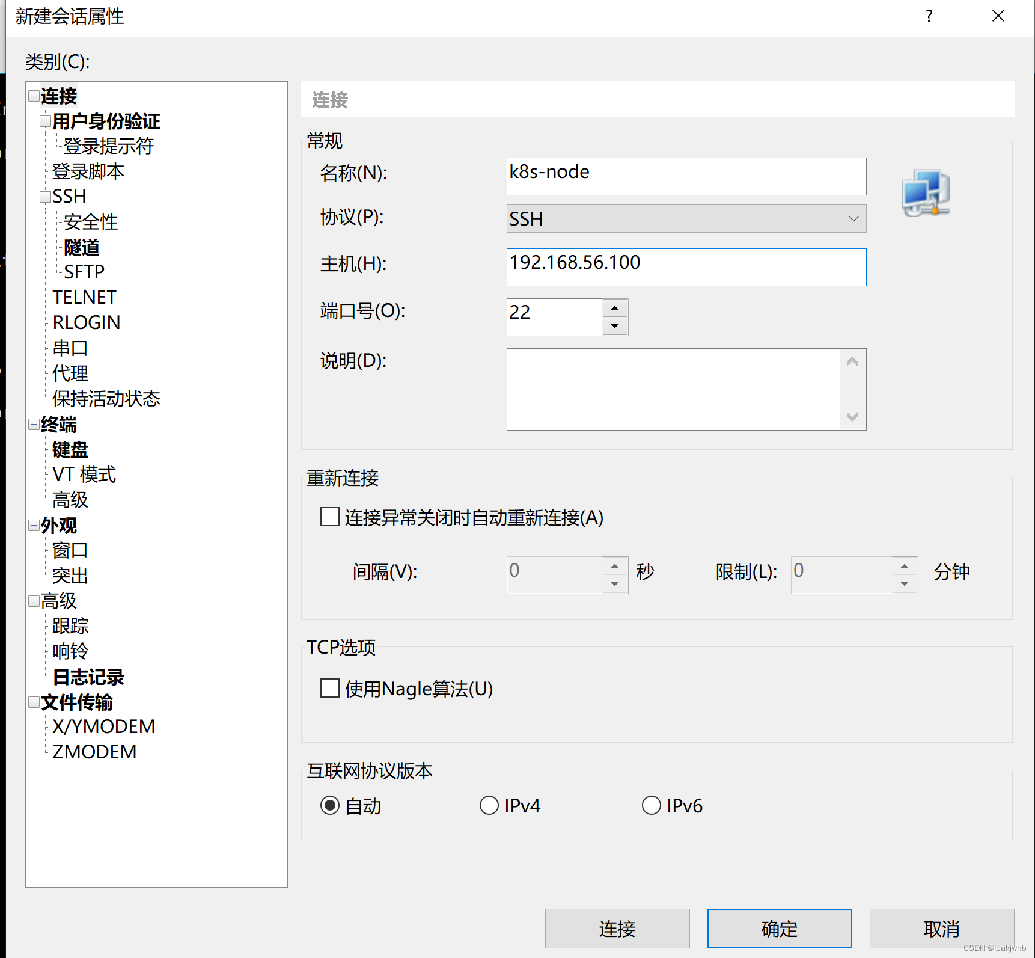This screenshot has width=1035, height=958.
Task: Select the IPv6 radio button
Action: (x=652, y=805)
